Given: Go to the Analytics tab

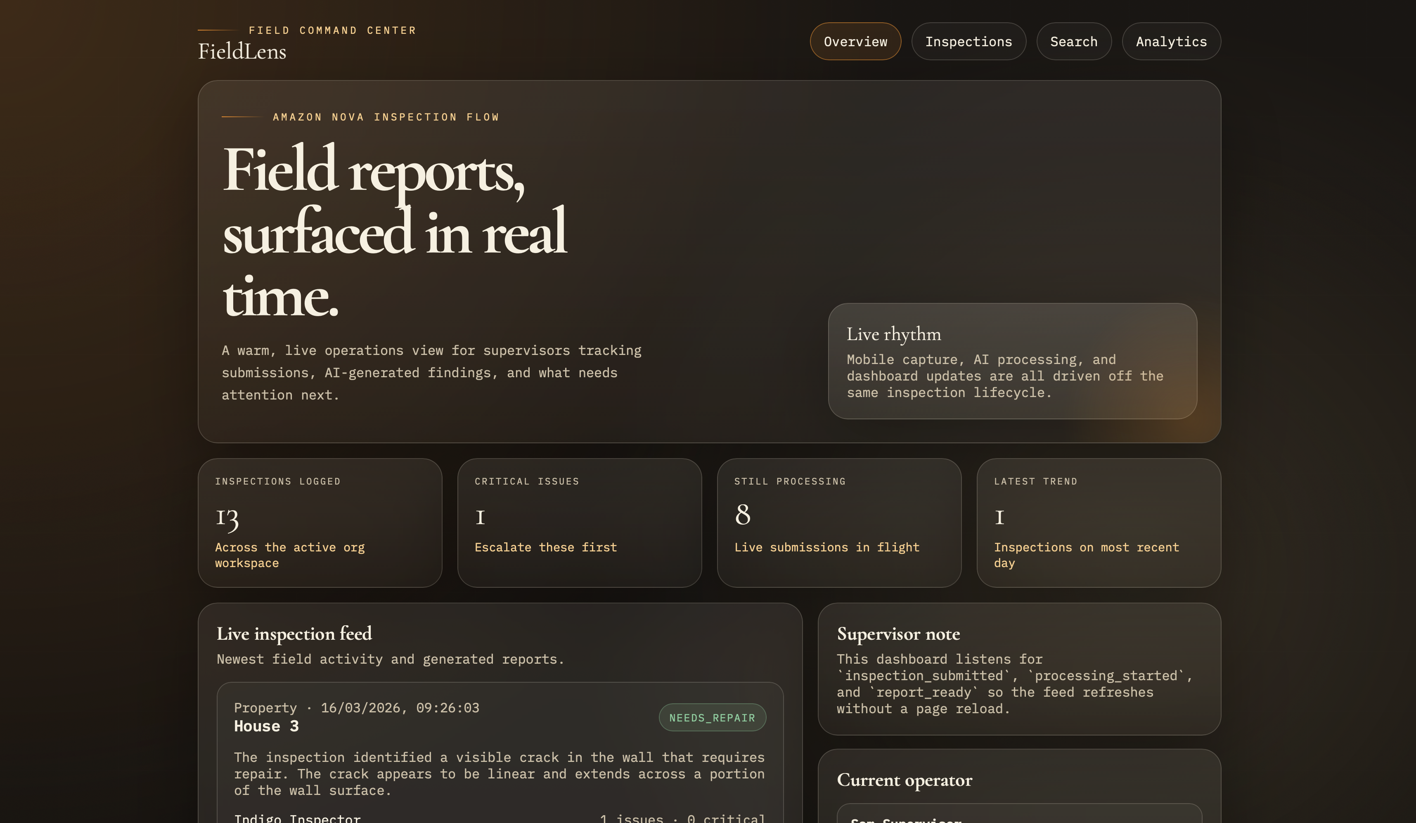Looking at the screenshot, I should coord(1171,42).
